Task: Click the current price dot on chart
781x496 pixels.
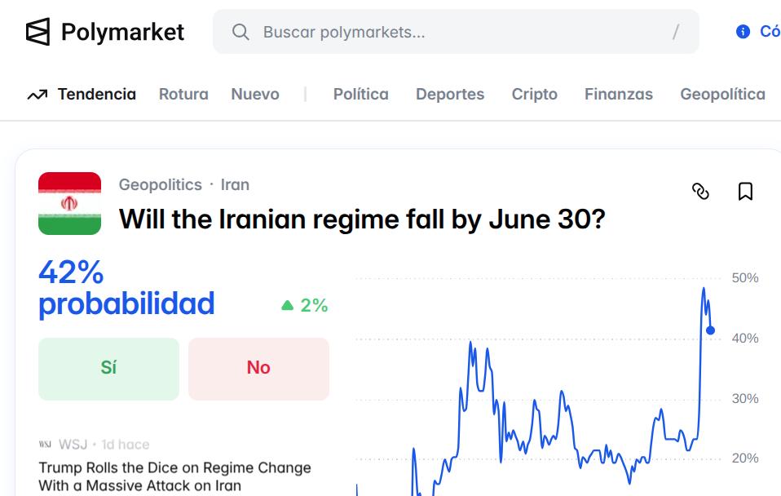Action: tap(711, 330)
